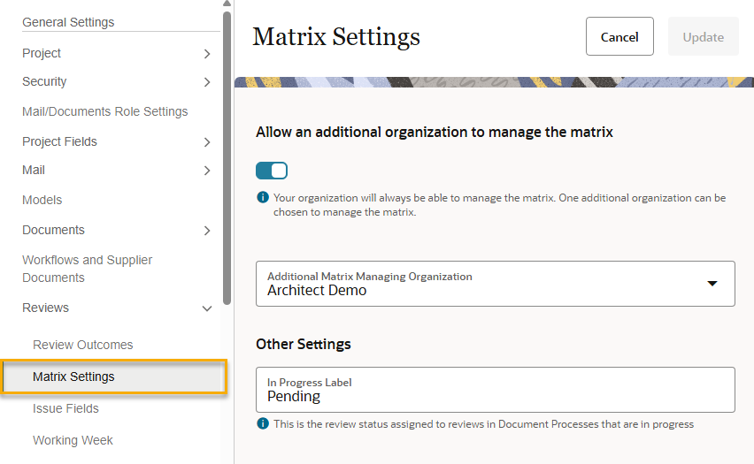Click the In Progress Label field
The width and height of the screenshot is (754, 464).
(x=495, y=390)
